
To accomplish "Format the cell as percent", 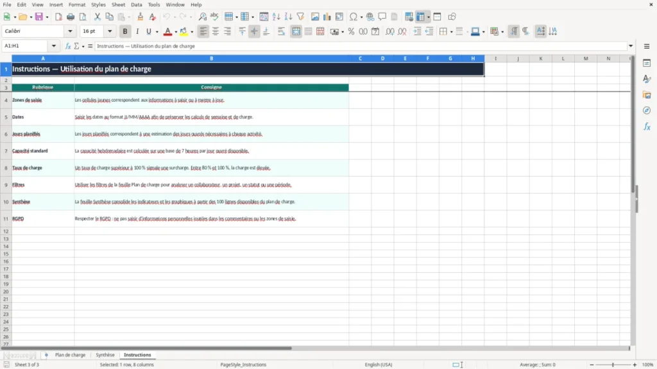I will [351, 31].
